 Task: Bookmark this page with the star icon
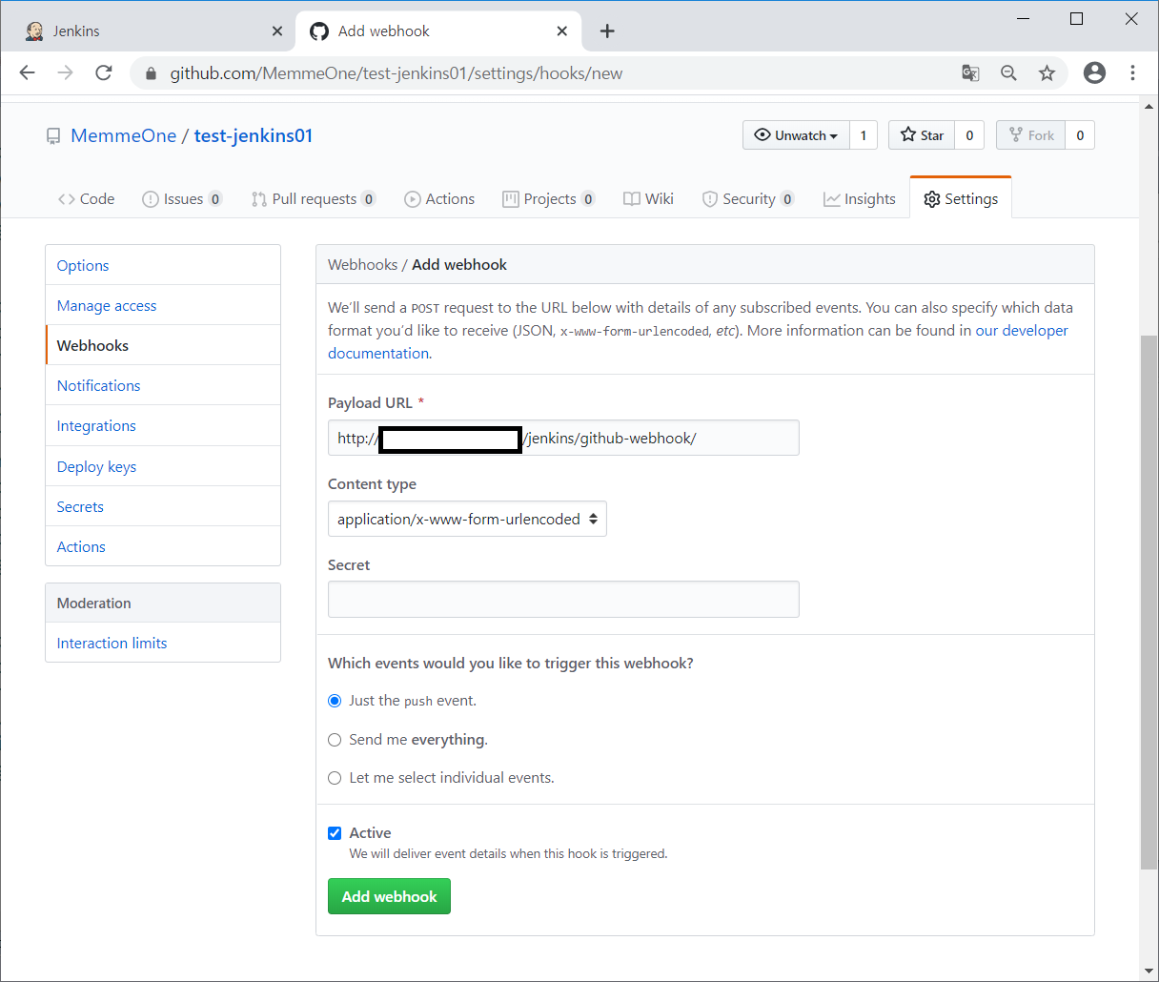(x=1047, y=73)
